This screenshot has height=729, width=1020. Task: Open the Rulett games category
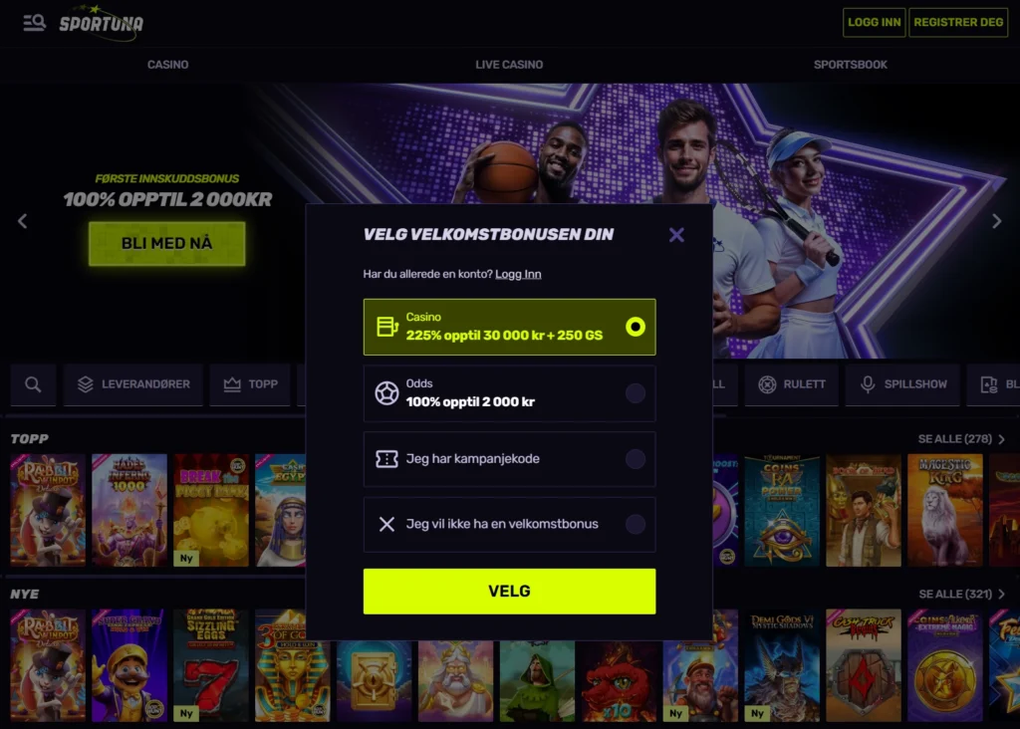(x=791, y=385)
